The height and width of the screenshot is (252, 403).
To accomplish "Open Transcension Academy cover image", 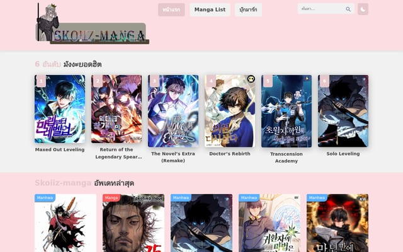I will pyautogui.click(x=287, y=111).
